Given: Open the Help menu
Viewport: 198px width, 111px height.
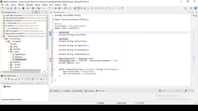Looking at the screenshot, I should tap(65, 5).
